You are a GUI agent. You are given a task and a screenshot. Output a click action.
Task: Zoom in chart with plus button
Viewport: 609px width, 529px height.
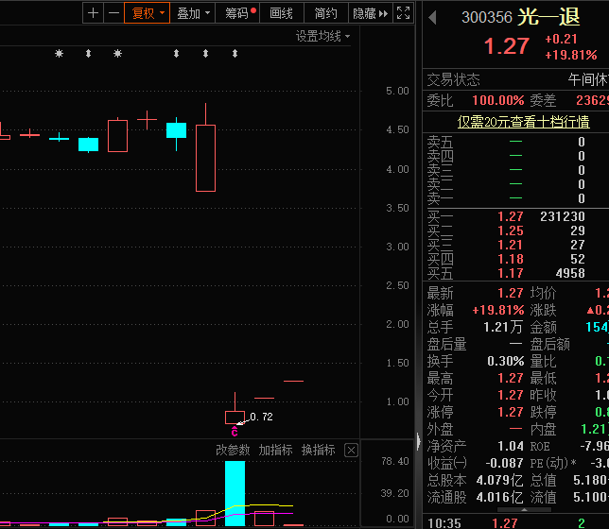click(x=93, y=13)
